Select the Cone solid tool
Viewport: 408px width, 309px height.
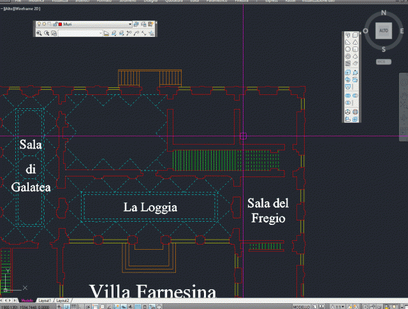point(355,42)
